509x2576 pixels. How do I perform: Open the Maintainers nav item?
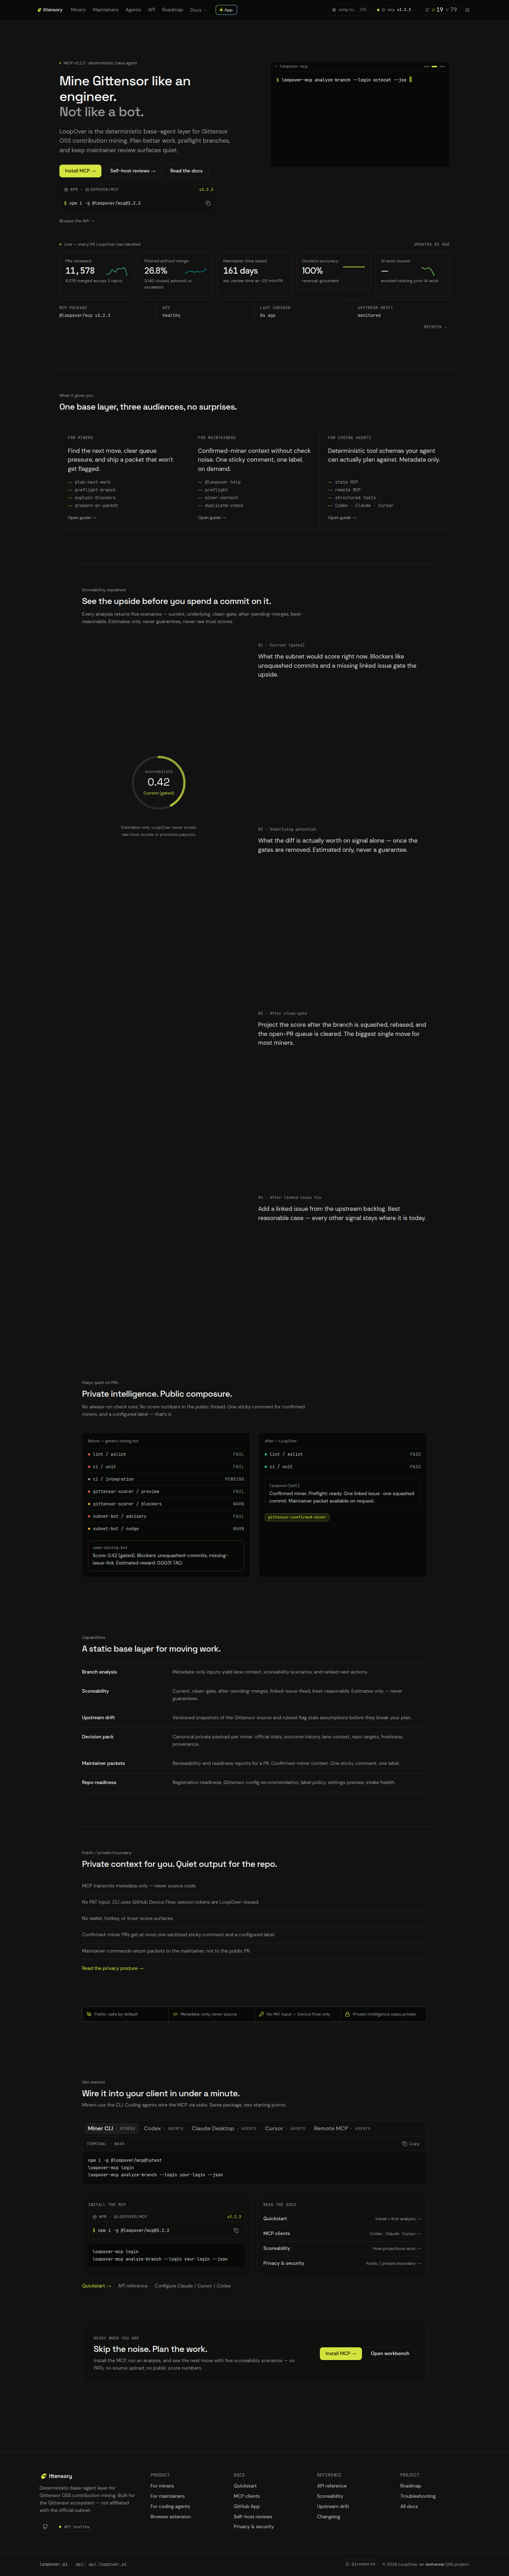(x=106, y=10)
